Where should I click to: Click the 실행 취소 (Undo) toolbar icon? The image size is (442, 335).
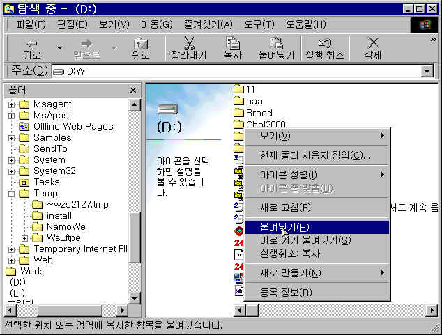[x=323, y=43]
